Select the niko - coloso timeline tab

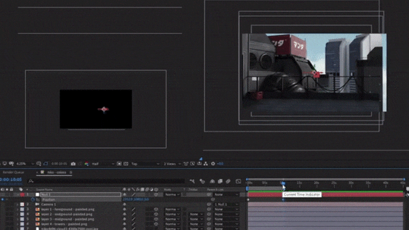coord(57,173)
